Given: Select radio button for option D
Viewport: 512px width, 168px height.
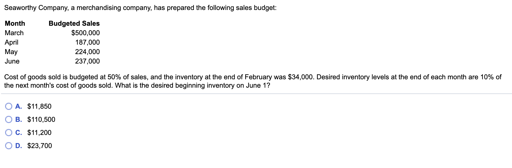Looking at the screenshot, I should click(x=9, y=146).
